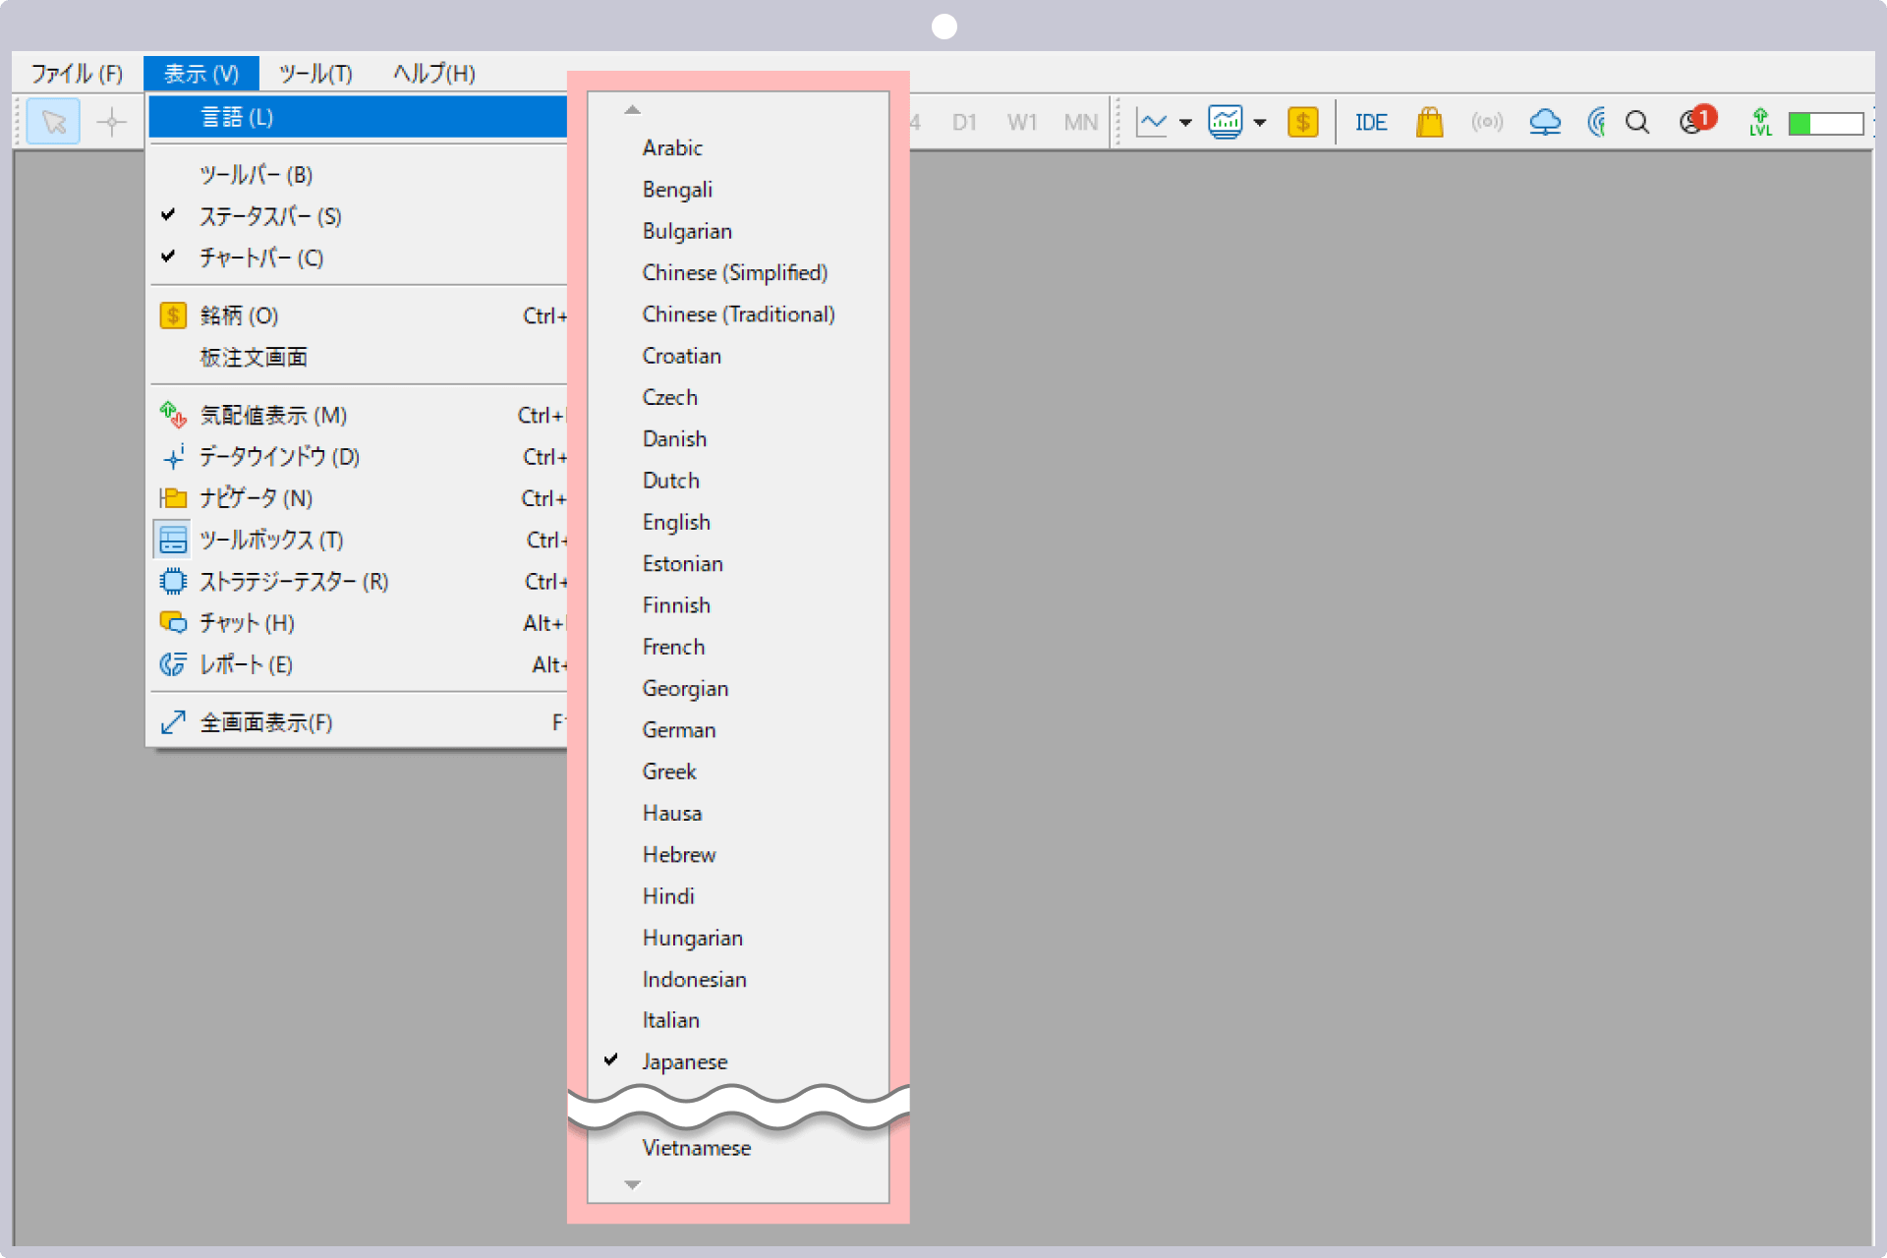Image resolution: width=1887 pixels, height=1258 pixels.
Task: Open the ツールバー (B) submenu entry
Action: (359, 175)
